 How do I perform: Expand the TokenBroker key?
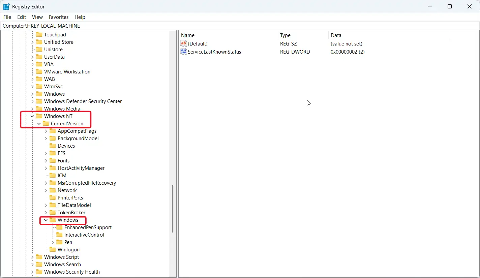(x=46, y=213)
